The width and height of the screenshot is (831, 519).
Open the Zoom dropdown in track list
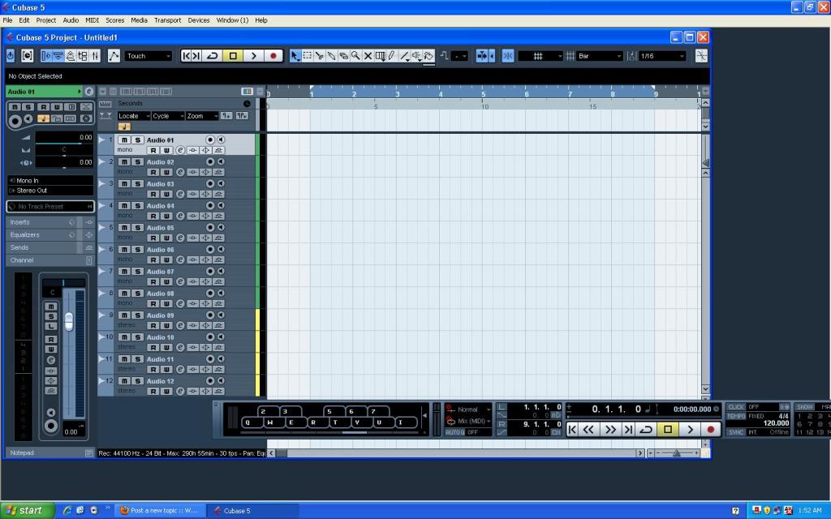(202, 116)
